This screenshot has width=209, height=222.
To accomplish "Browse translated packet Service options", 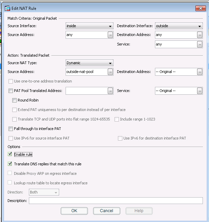I will pyautogui.click(x=199, y=91).
